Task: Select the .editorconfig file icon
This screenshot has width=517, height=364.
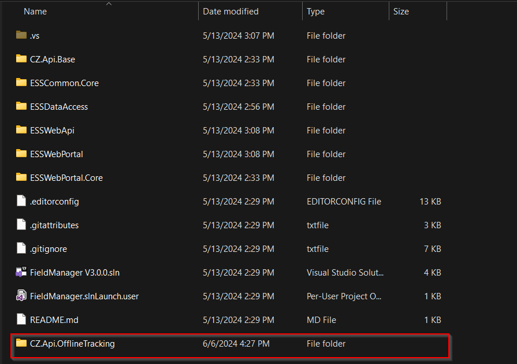Action: coord(21,201)
